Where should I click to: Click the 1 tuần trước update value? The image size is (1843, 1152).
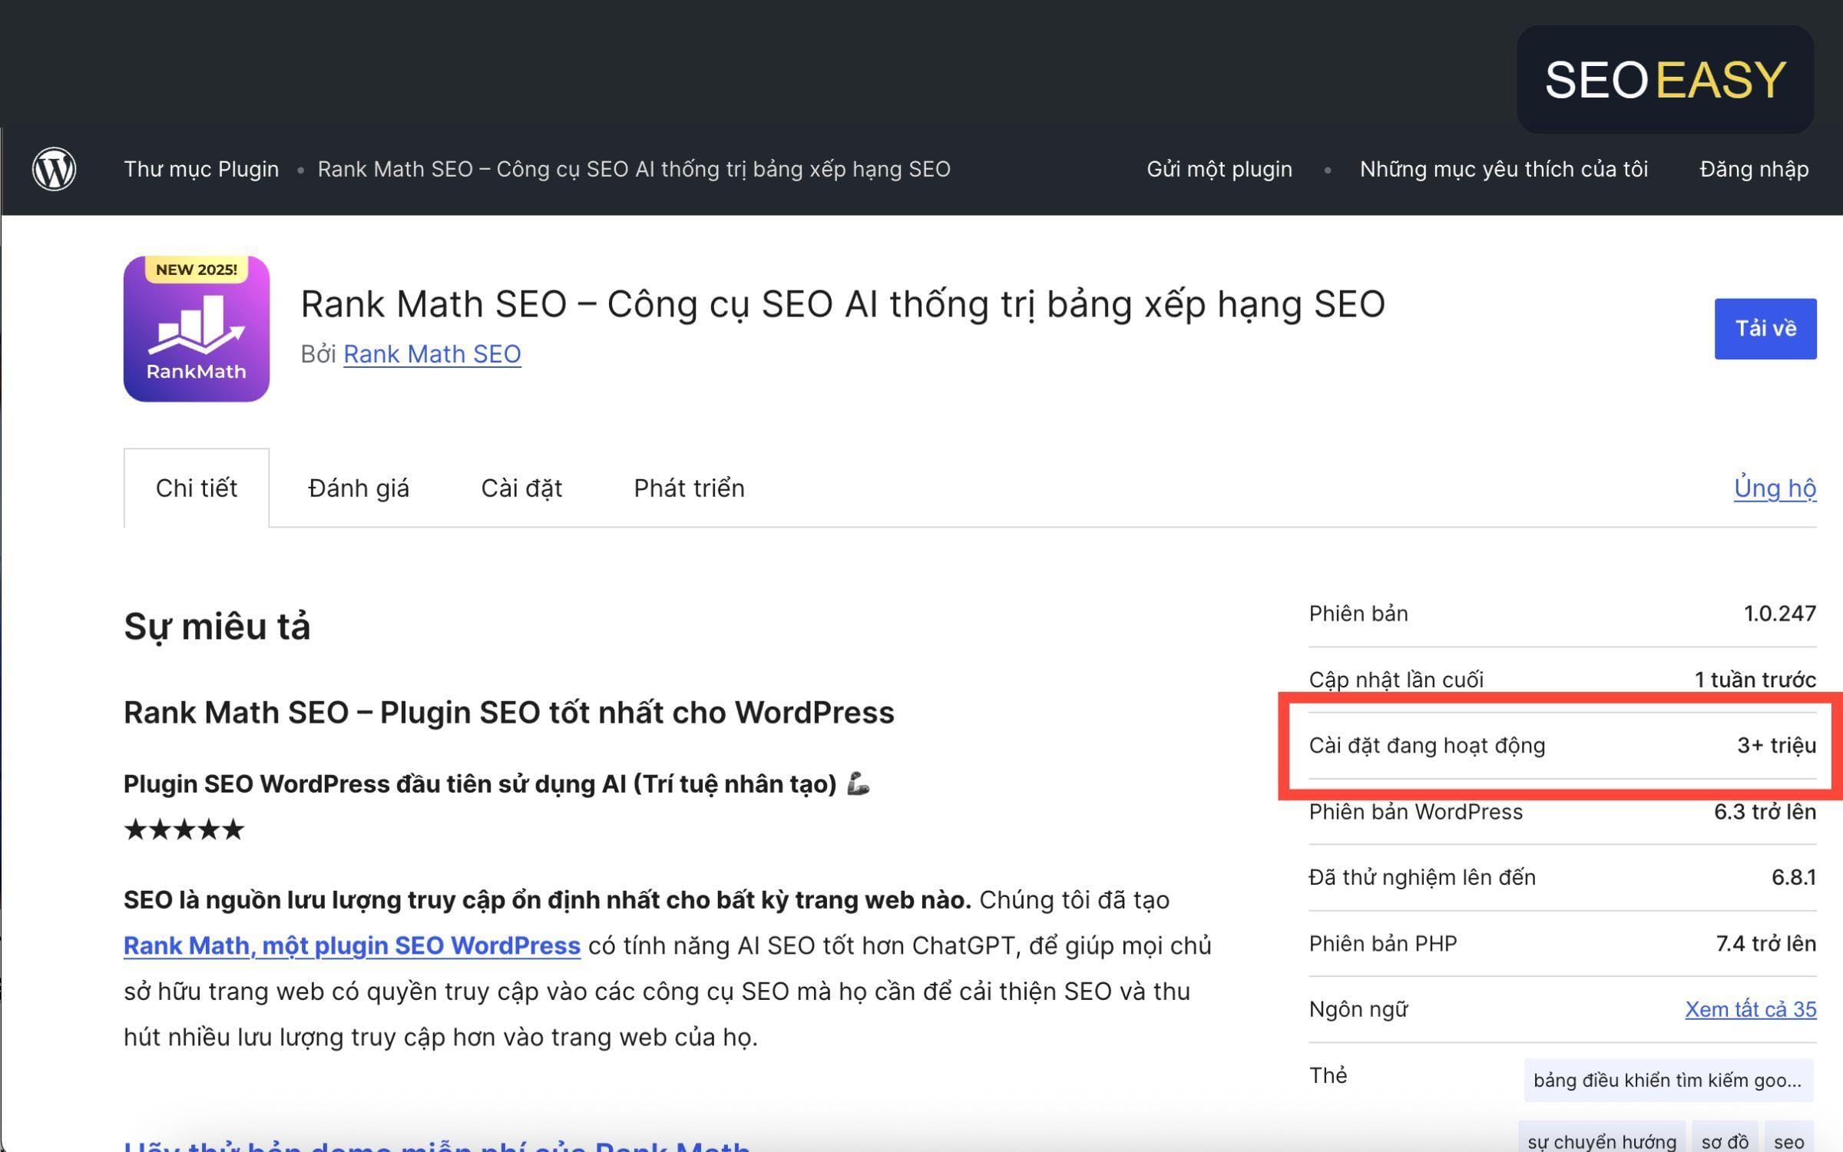(x=1755, y=680)
